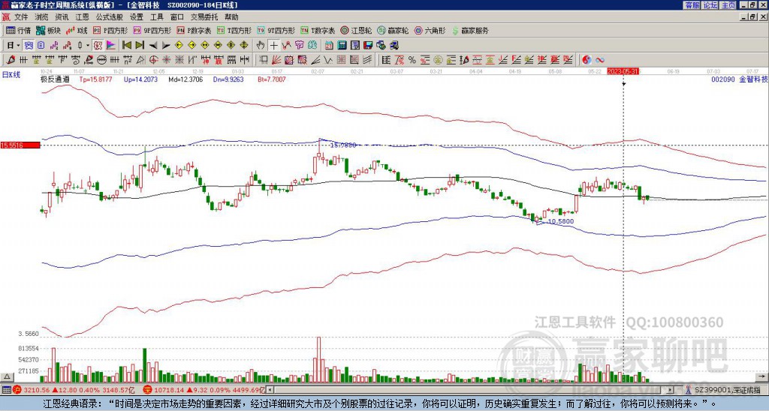Open the T四方形 tool
This screenshot has height=411, width=769.
pos(234,30)
